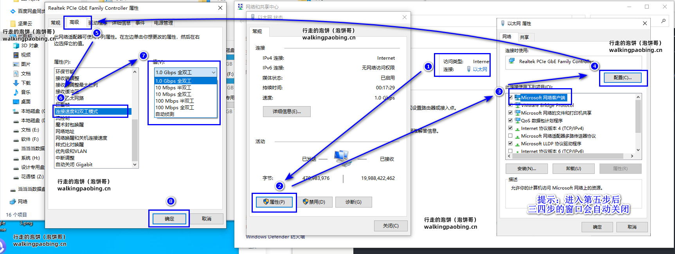
Task: Enable Microsoft 网络适配器多路传送器协议 checkbox
Action: (510, 136)
